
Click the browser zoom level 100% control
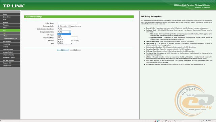point(209,121)
